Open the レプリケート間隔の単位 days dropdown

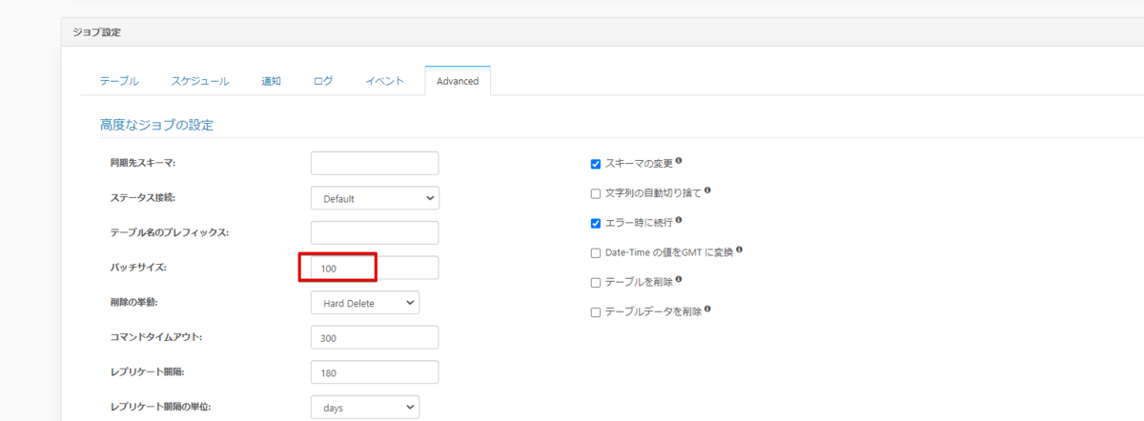pyautogui.click(x=365, y=407)
